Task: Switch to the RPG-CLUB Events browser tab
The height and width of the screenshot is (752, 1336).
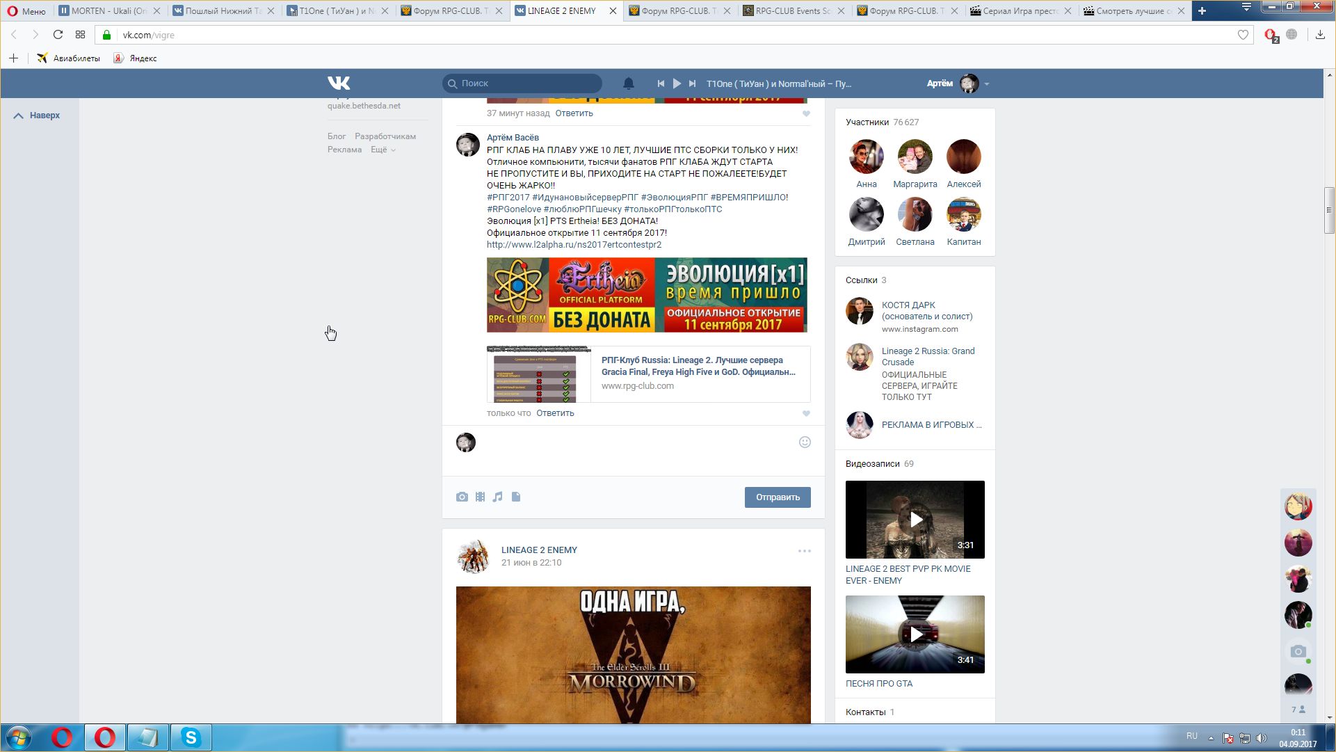Action: tap(793, 10)
